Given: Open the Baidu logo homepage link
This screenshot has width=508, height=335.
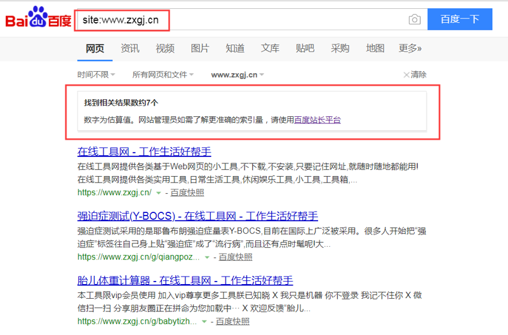Looking at the screenshot, I should click(x=38, y=18).
